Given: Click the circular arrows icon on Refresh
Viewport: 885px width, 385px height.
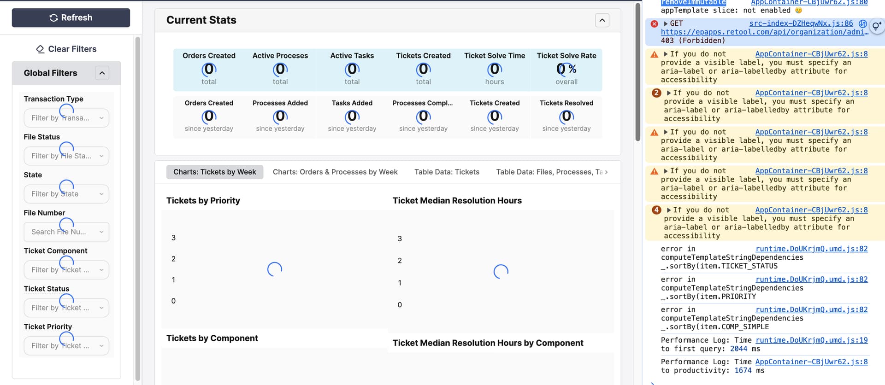Looking at the screenshot, I should (53, 18).
